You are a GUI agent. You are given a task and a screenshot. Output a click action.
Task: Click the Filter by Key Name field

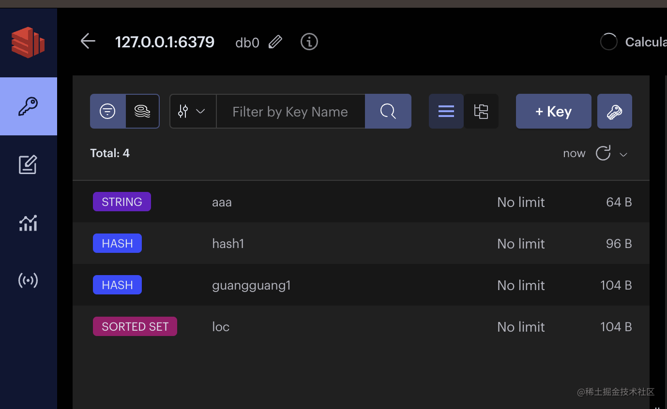coord(290,111)
